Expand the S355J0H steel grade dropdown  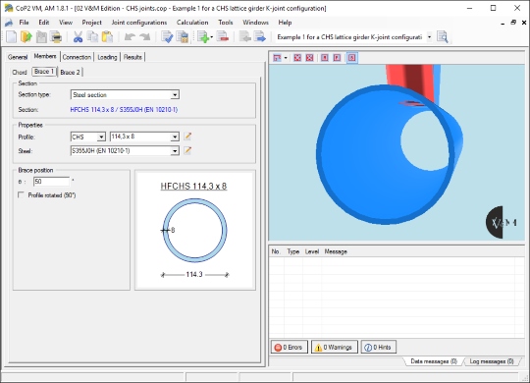(x=175, y=151)
